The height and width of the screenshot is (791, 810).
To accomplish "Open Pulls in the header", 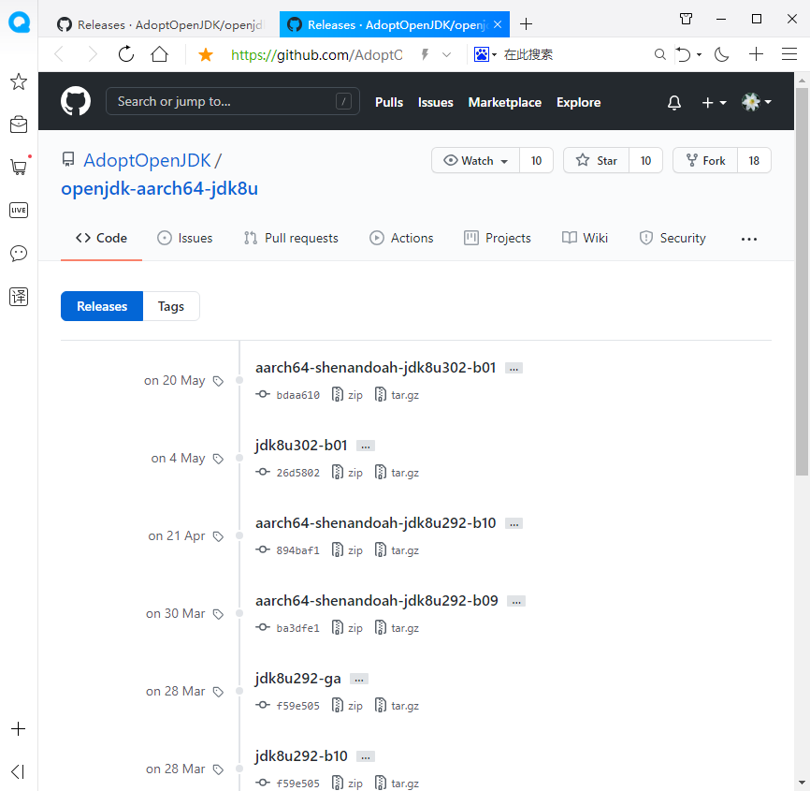I will [388, 102].
